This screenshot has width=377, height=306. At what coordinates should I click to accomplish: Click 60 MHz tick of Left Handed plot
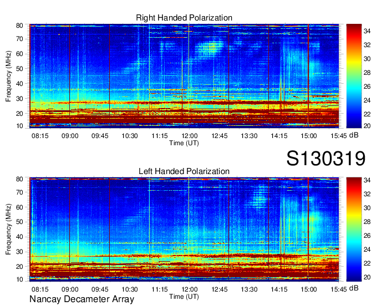pos(19,207)
